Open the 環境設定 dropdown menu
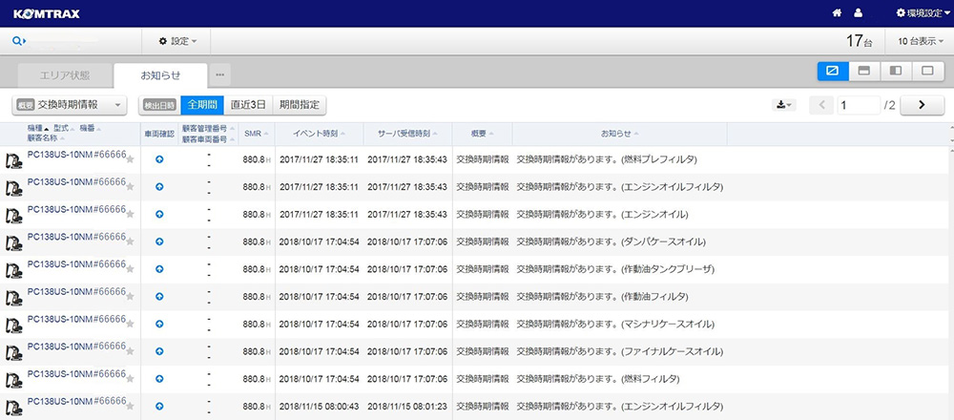 [x=923, y=13]
